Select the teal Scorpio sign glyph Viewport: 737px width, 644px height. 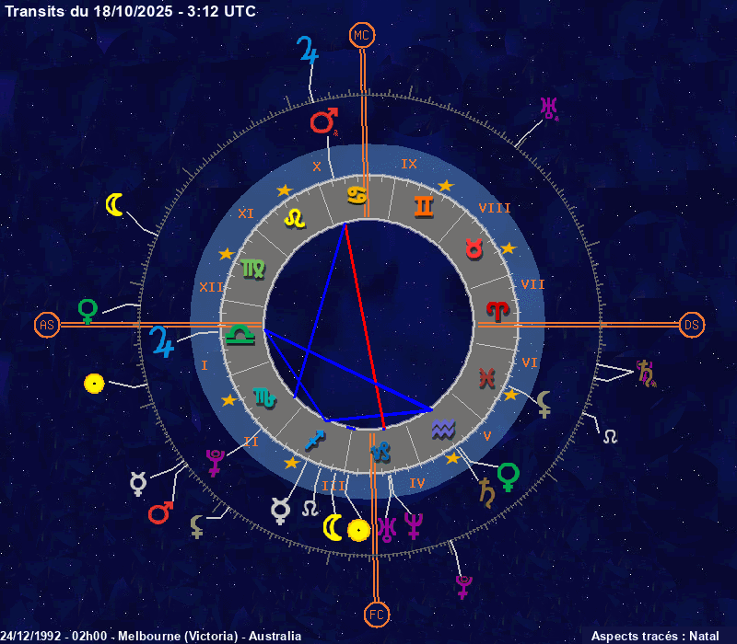coord(263,397)
